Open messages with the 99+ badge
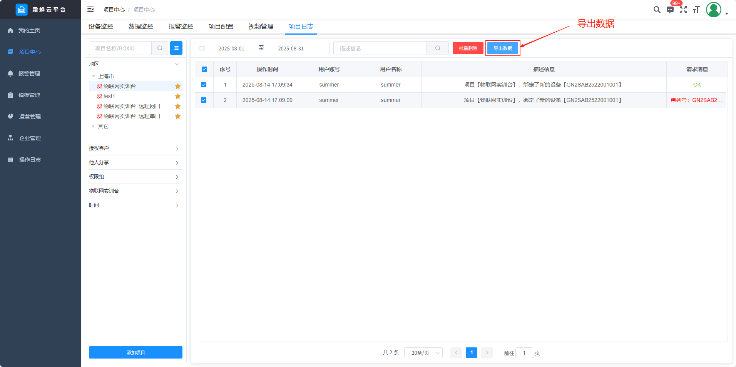The height and width of the screenshot is (367, 736). 670,10
